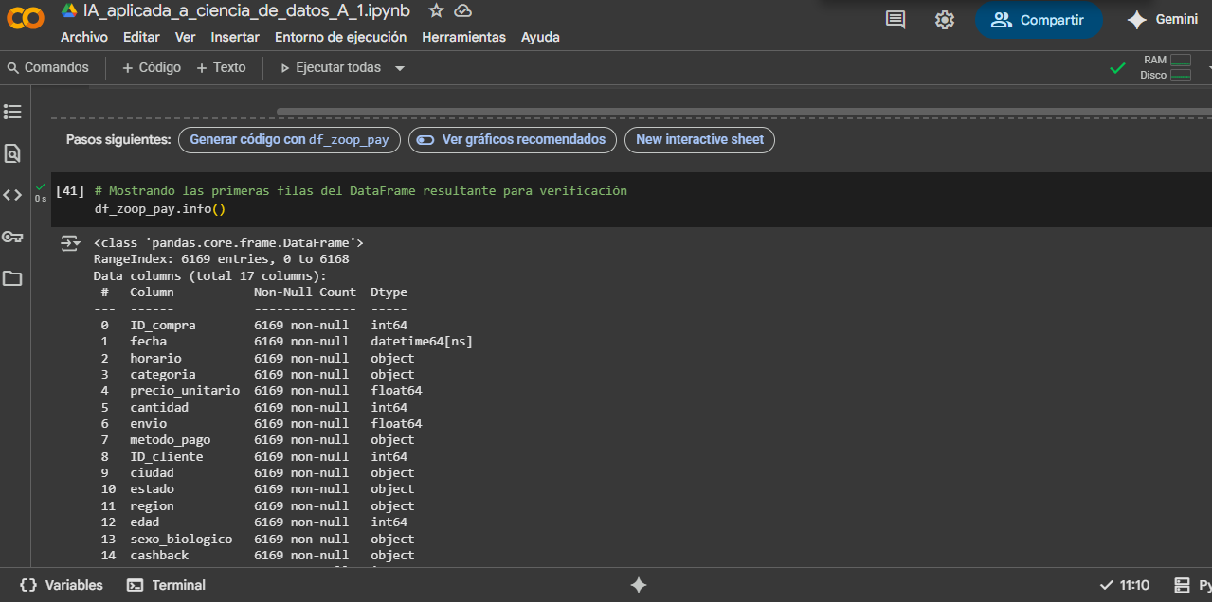
Task: Open the files folder sidebar icon
Action: (x=12, y=278)
